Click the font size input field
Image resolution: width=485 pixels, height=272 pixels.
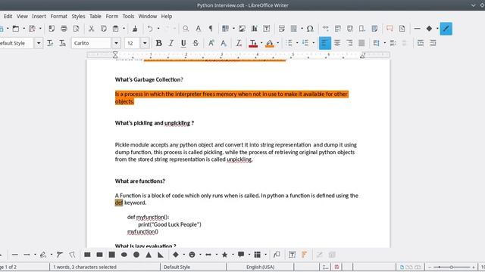(x=133, y=43)
